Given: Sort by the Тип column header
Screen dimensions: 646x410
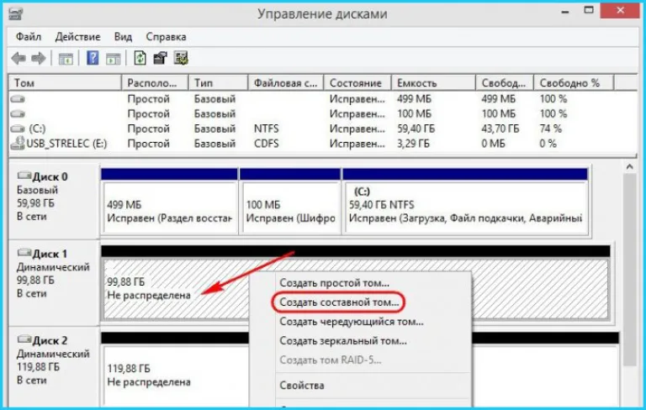Looking at the screenshot, I should pyautogui.click(x=218, y=82).
